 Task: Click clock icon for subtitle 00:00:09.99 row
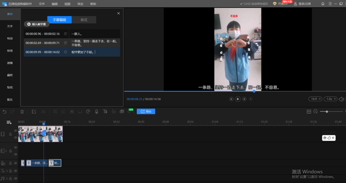click(66, 52)
